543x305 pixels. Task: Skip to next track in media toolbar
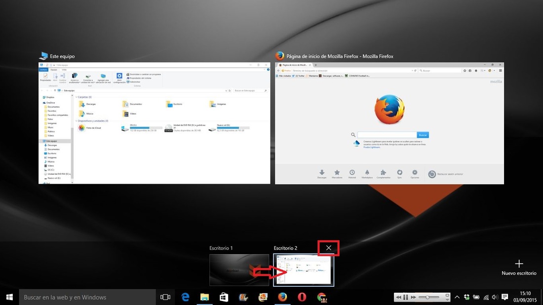click(x=413, y=297)
